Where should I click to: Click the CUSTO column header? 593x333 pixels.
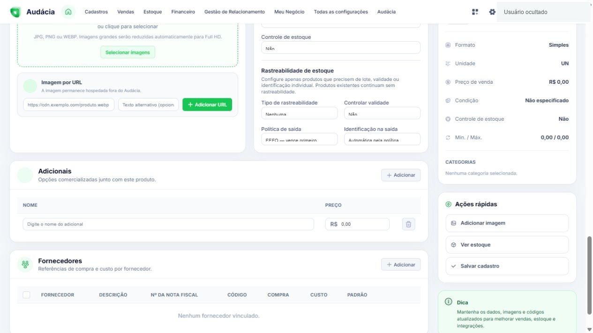[x=319, y=295]
